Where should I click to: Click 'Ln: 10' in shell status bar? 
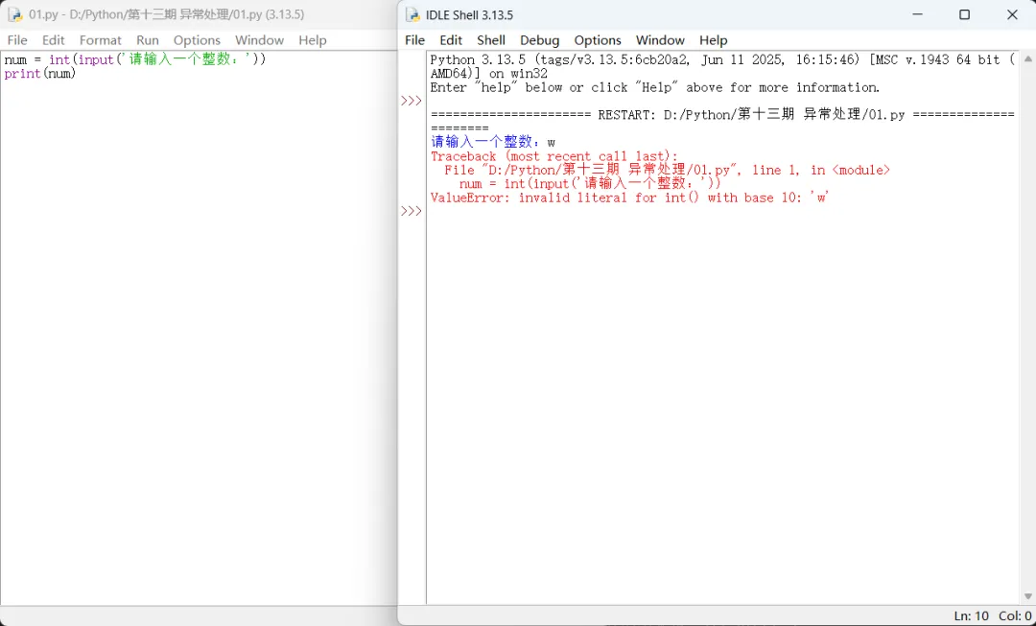[x=971, y=615]
